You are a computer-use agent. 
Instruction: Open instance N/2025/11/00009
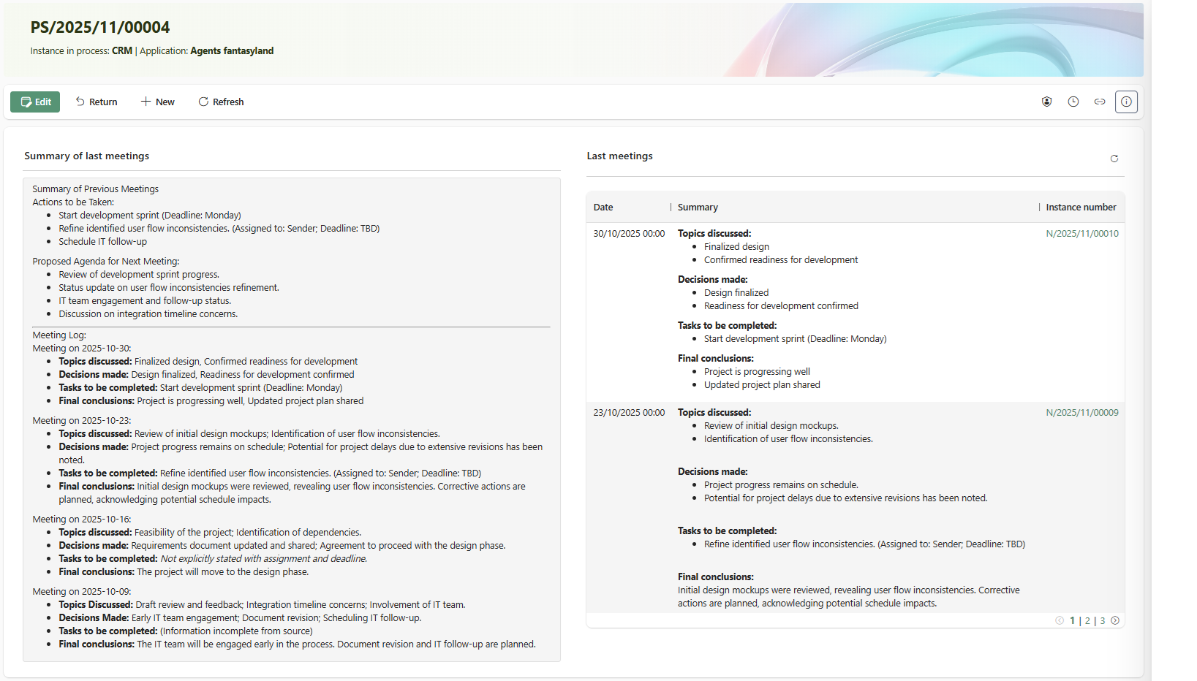[x=1081, y=413]
